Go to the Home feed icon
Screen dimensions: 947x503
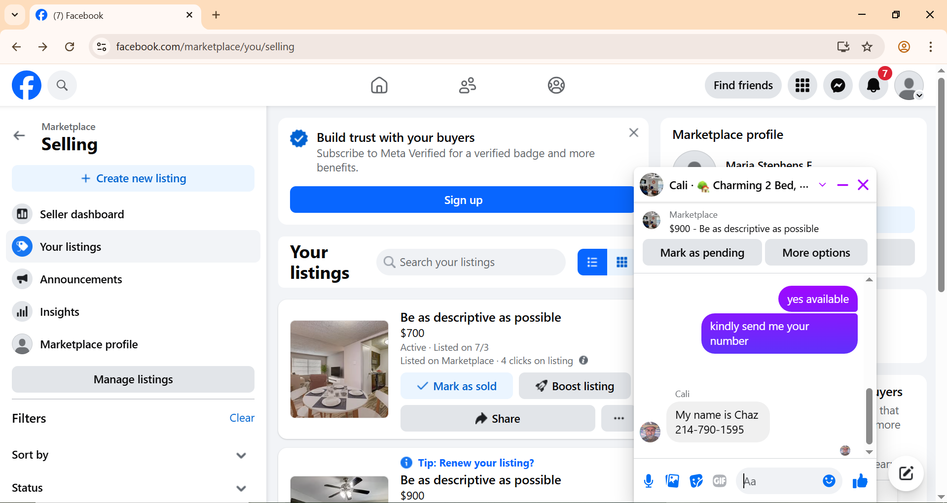tap(379, 85)
